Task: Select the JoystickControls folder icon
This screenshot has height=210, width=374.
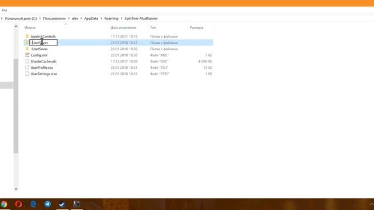Action: coord(27,36)
